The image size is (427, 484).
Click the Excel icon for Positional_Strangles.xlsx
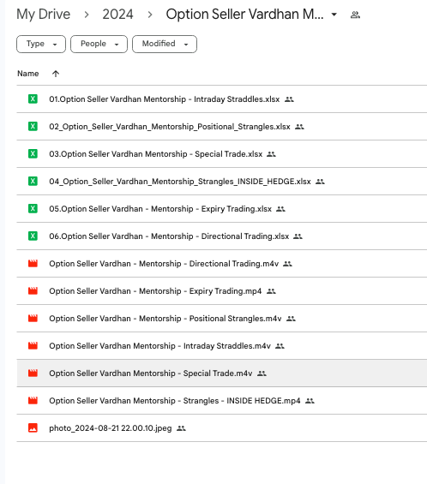(x=33, y=127)
